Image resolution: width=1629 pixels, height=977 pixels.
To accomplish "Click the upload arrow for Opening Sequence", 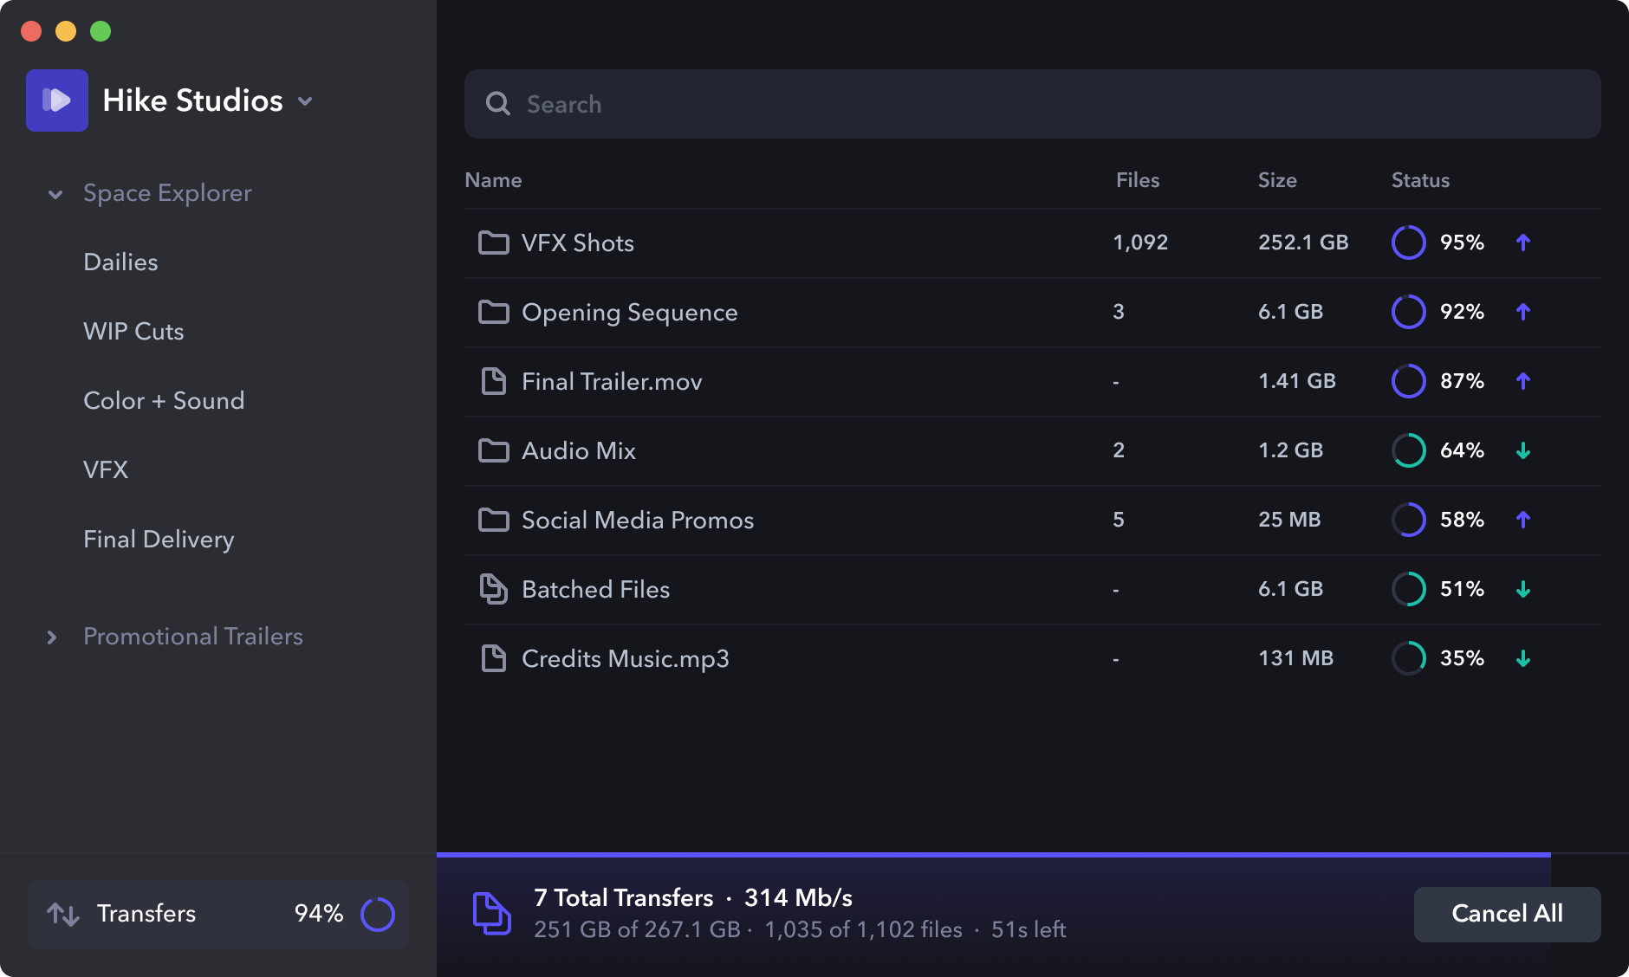I will click(1523, 312).
